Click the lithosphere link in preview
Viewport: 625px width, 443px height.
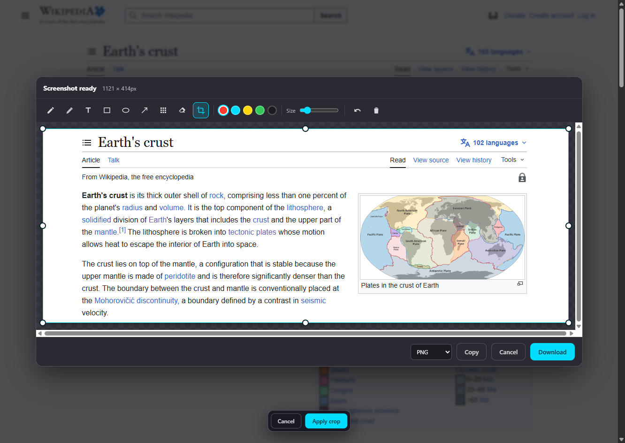(x=305, y=208)
